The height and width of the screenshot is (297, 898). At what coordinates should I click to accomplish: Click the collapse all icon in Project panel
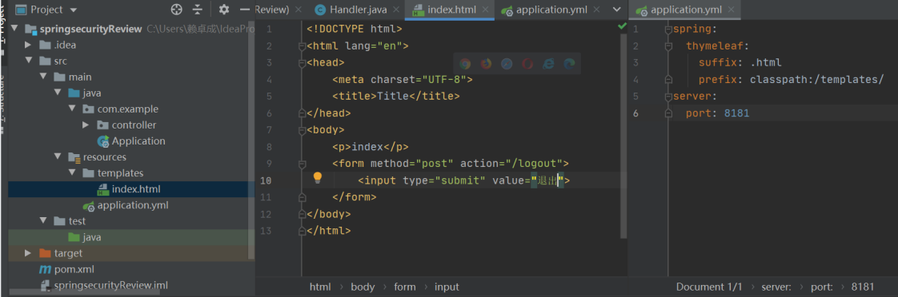coord(198,10)
